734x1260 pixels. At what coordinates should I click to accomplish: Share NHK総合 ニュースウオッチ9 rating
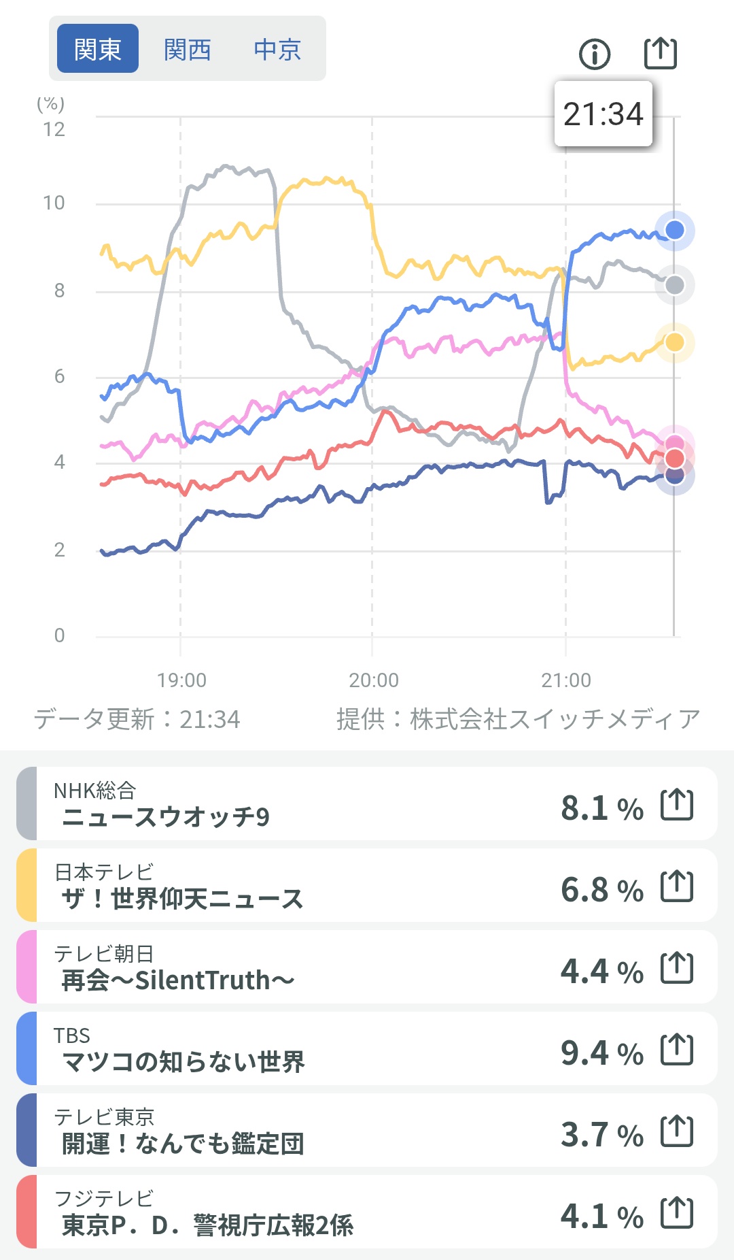coord(677,805)
